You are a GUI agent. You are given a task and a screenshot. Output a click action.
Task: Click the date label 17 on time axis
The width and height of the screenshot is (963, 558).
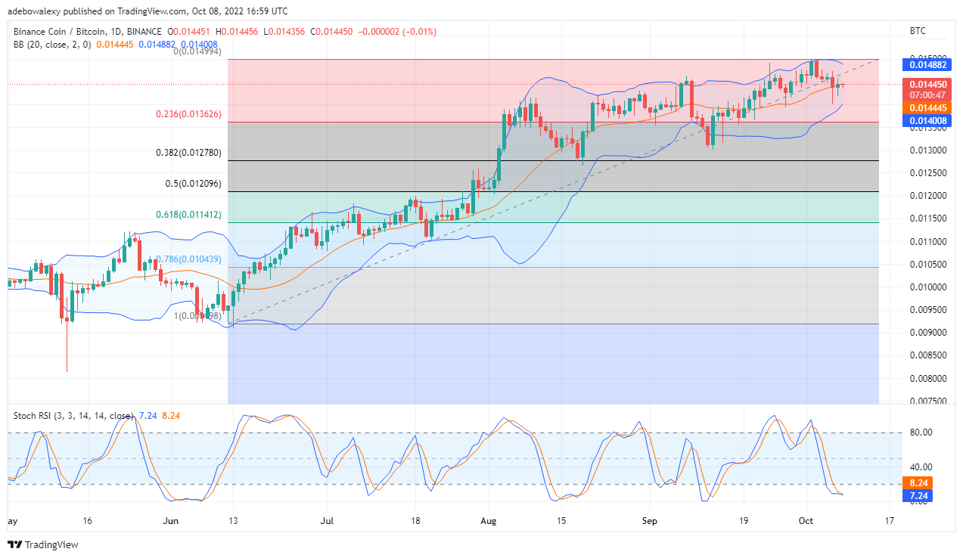(888, 521)
